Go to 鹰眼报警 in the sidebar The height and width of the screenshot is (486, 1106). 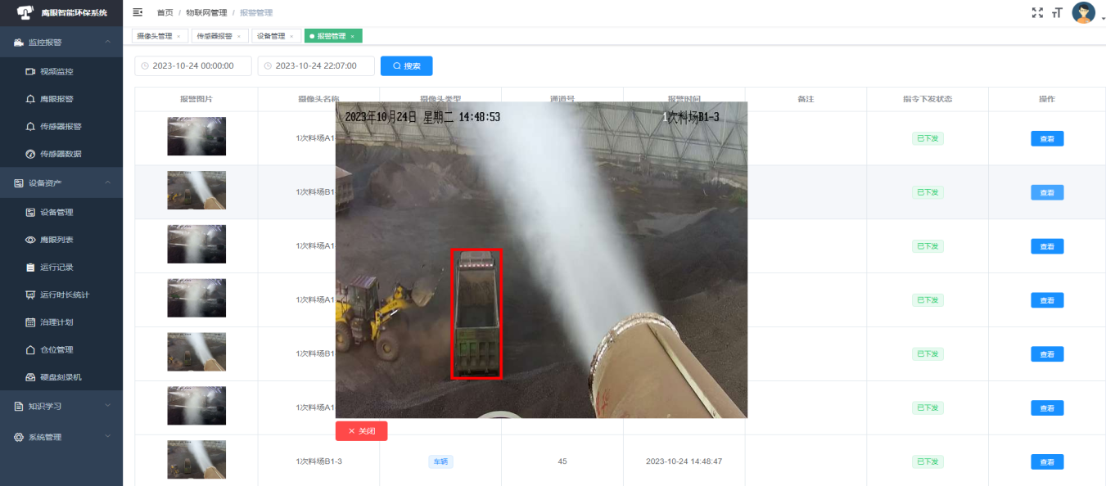[x=56, y=99]
